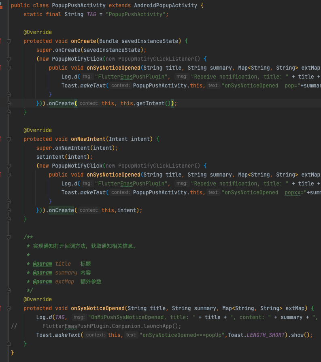
Task: Click the msg: hint in the Log.d(TAG line
Action: (x=79, y=317)
